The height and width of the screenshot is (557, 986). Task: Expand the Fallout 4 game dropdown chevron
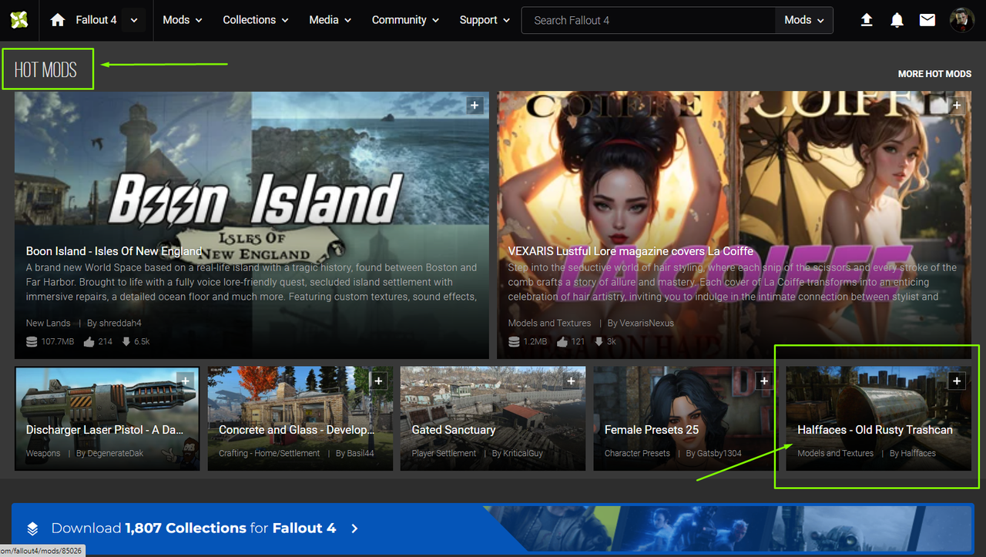pos(134,21)
